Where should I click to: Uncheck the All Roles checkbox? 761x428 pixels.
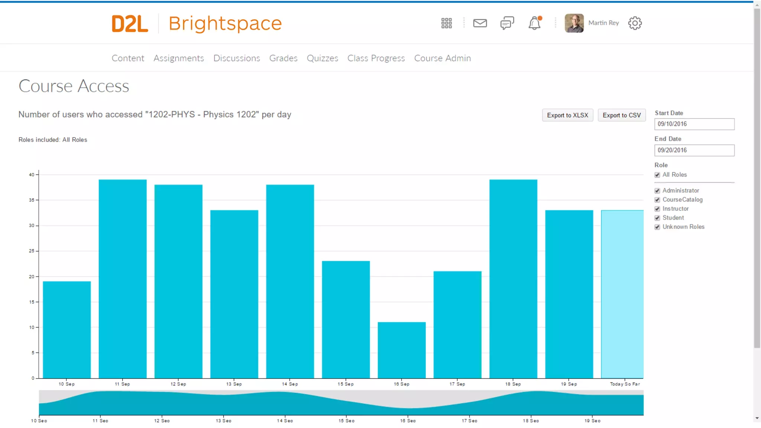[657, 175]
